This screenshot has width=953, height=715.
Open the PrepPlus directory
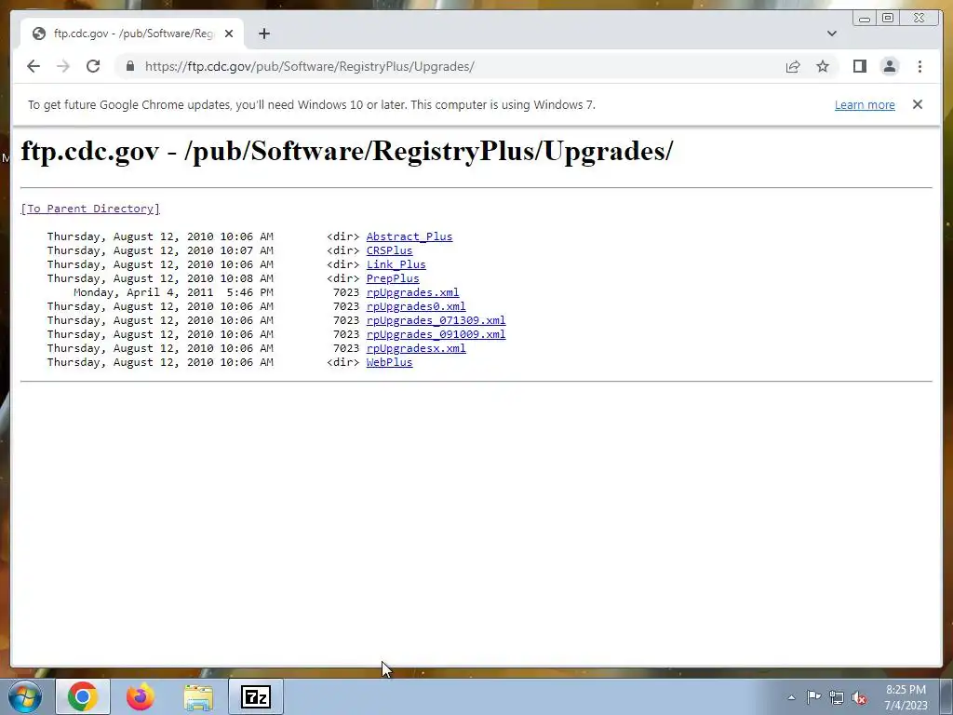coord(393,278)
